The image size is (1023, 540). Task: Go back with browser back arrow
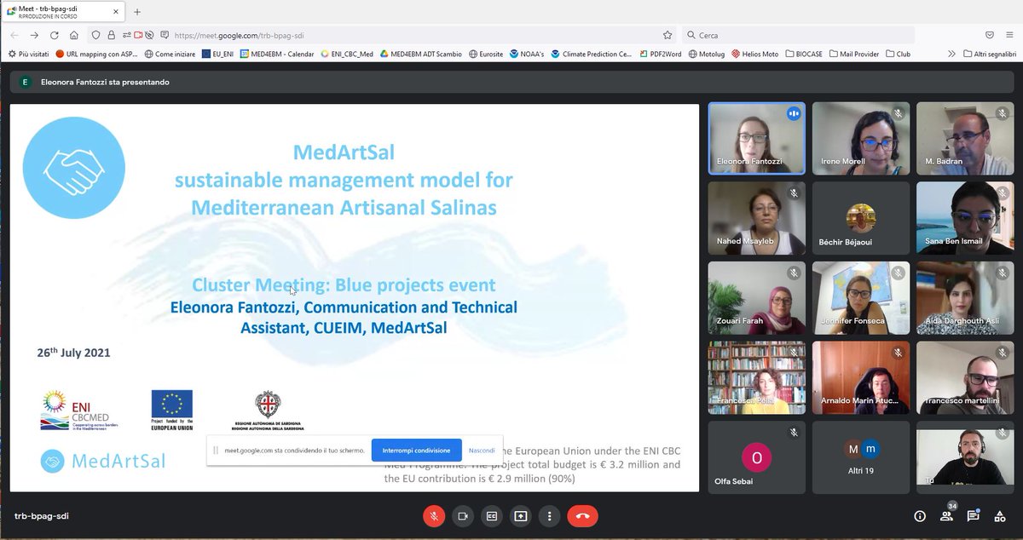point(13,35)
